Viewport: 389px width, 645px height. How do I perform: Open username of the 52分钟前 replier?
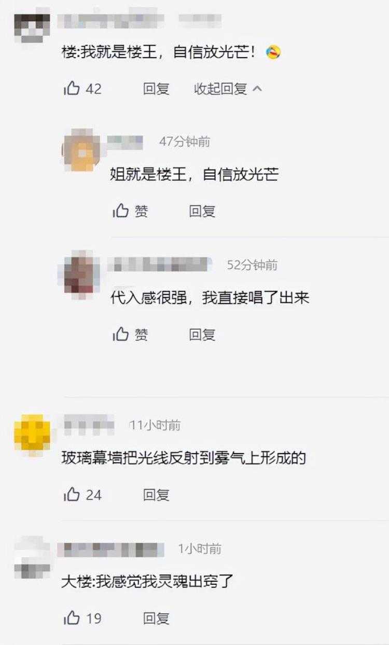tap(160, 265)
